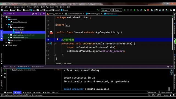Click the manifest gutter icon on line 7
Image resolution: width=176 pixels, height=99 pixels.
coord(51,32)
